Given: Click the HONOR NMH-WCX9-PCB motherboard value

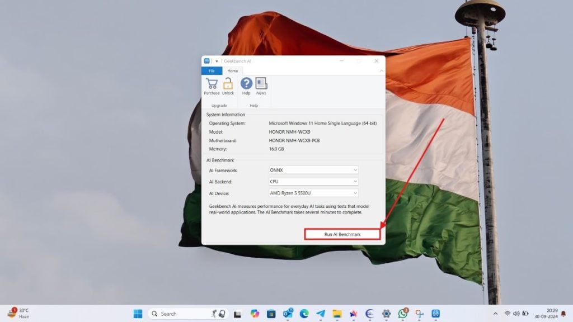Looking at the screenshot, I should point(294,140).
